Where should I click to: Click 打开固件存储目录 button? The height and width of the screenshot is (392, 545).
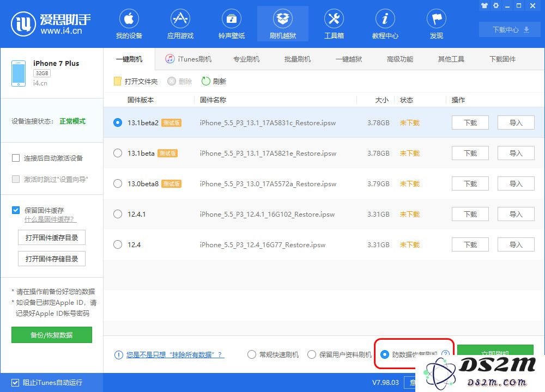[x=52, y=259]
